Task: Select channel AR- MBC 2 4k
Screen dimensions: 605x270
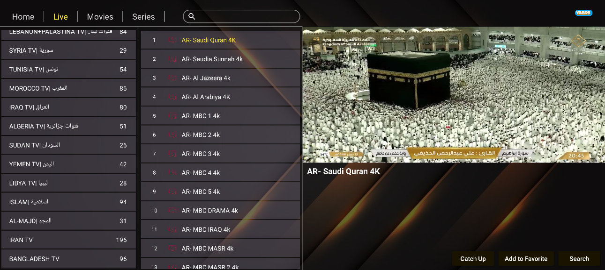Action: click(220, 135)
